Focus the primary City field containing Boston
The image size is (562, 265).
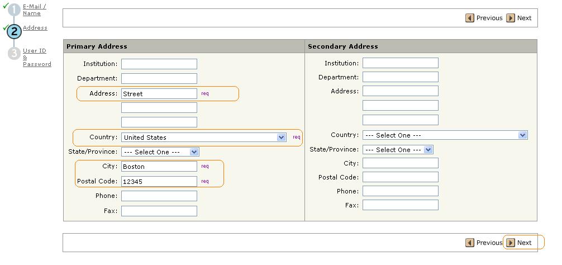tap(159, 167)
